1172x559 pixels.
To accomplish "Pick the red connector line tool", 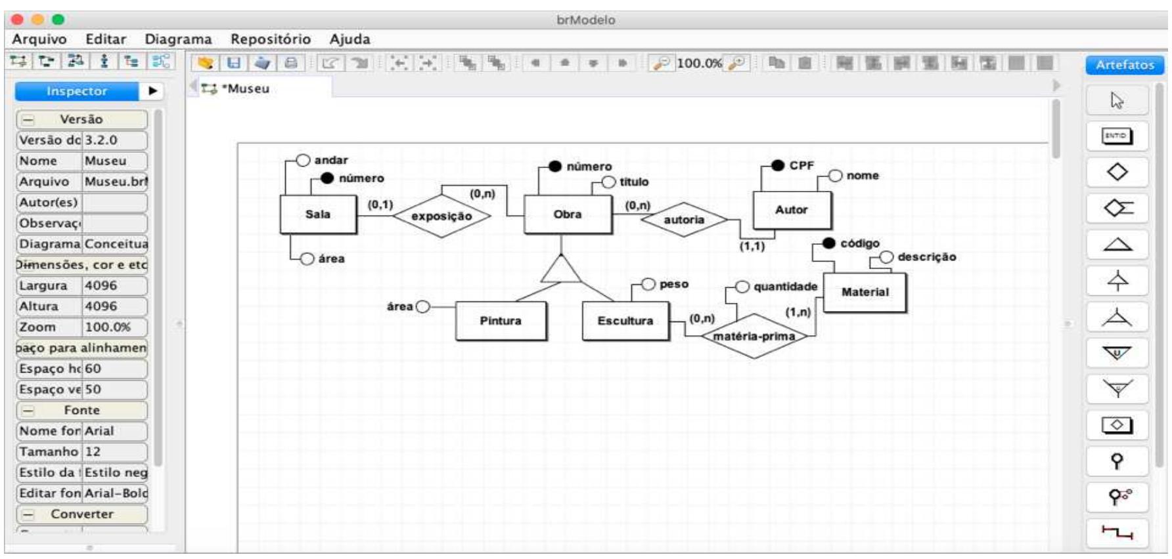I will [1117, 533].
